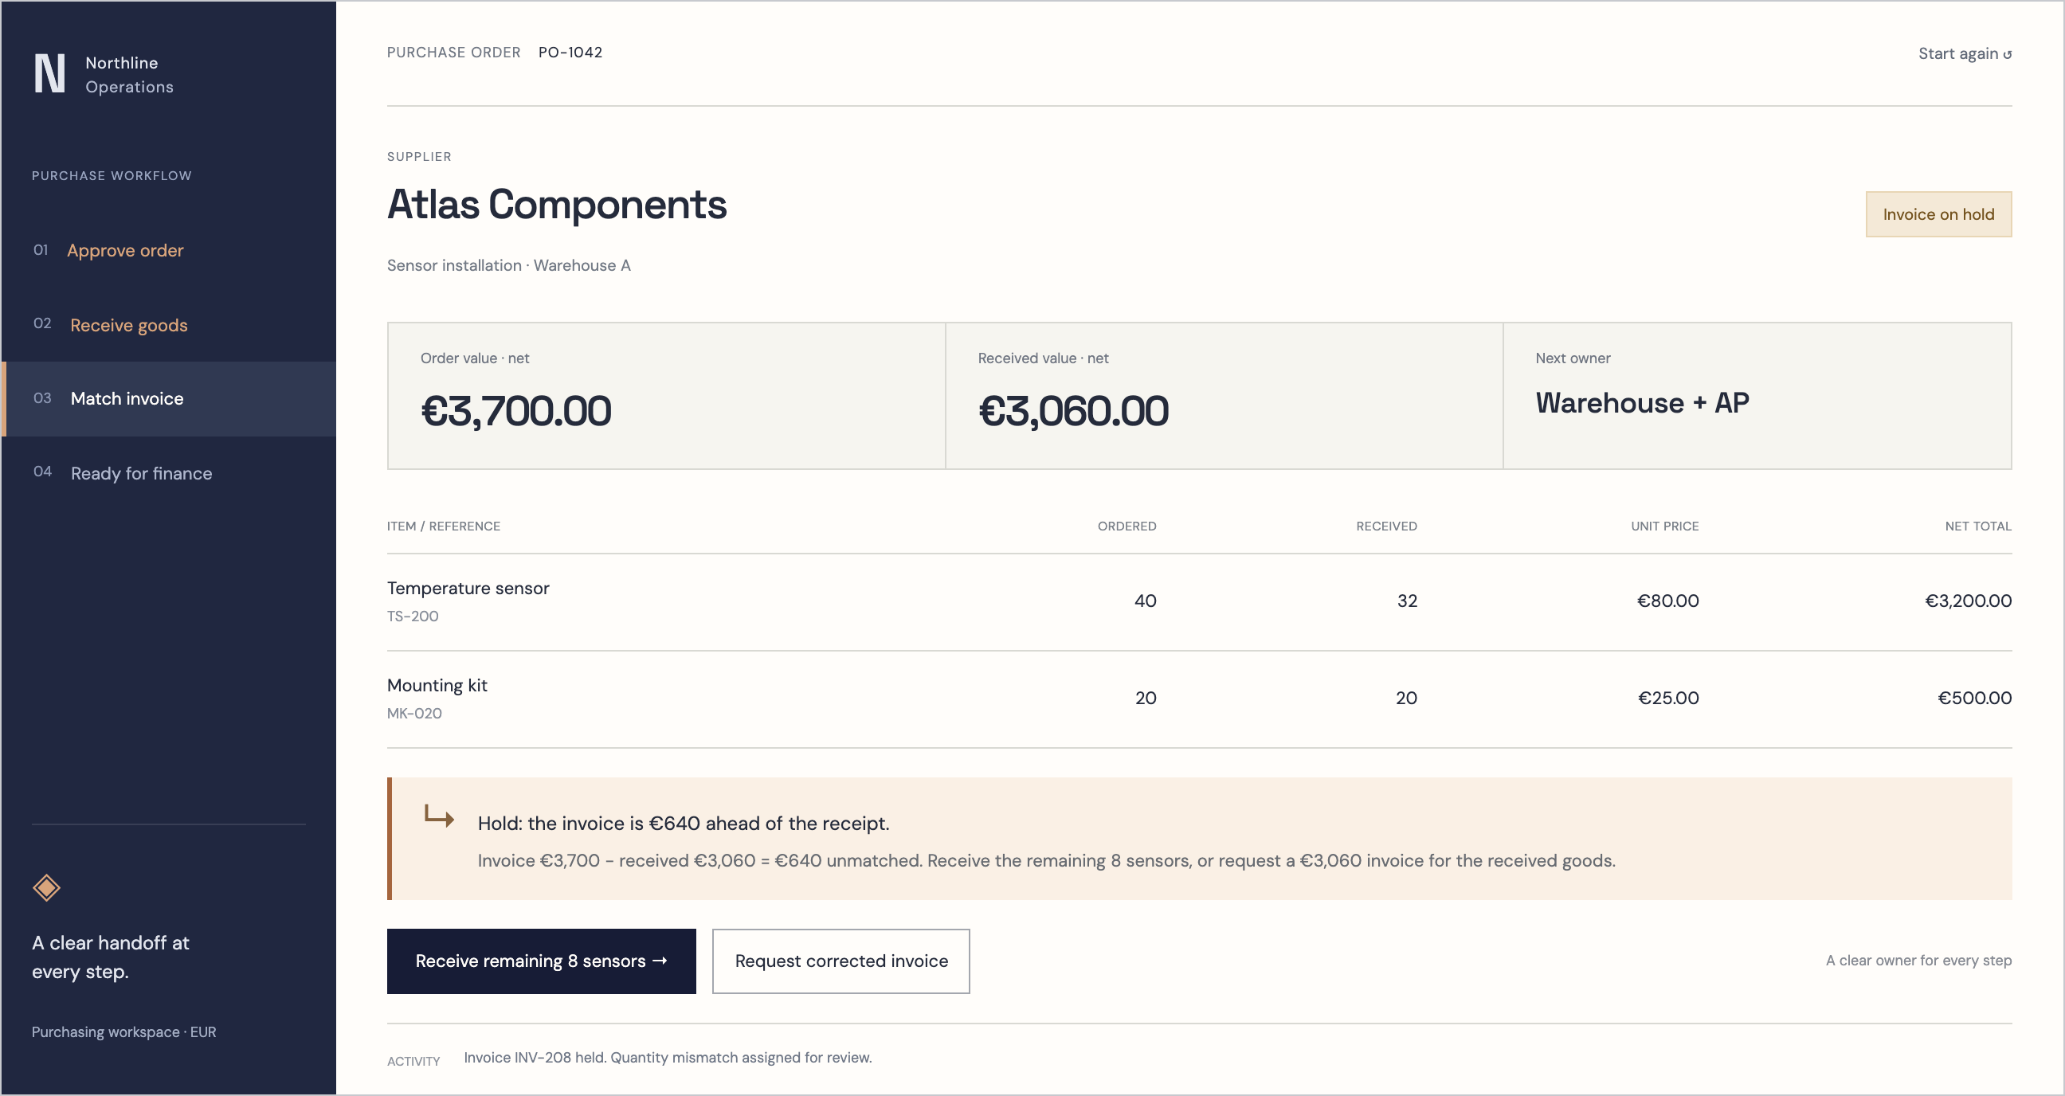This screenshot has height=1096, width=2065.
Task: Click the PURCHASE WORKFLOW sidebar heading
Action: tap(112, 175)
